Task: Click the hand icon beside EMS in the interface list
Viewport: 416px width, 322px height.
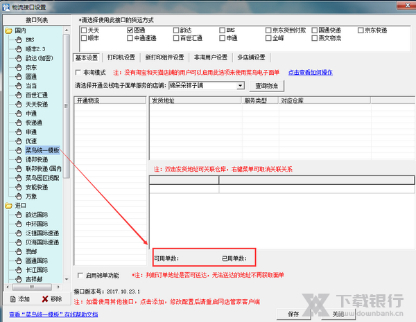Action: point(18,39)
